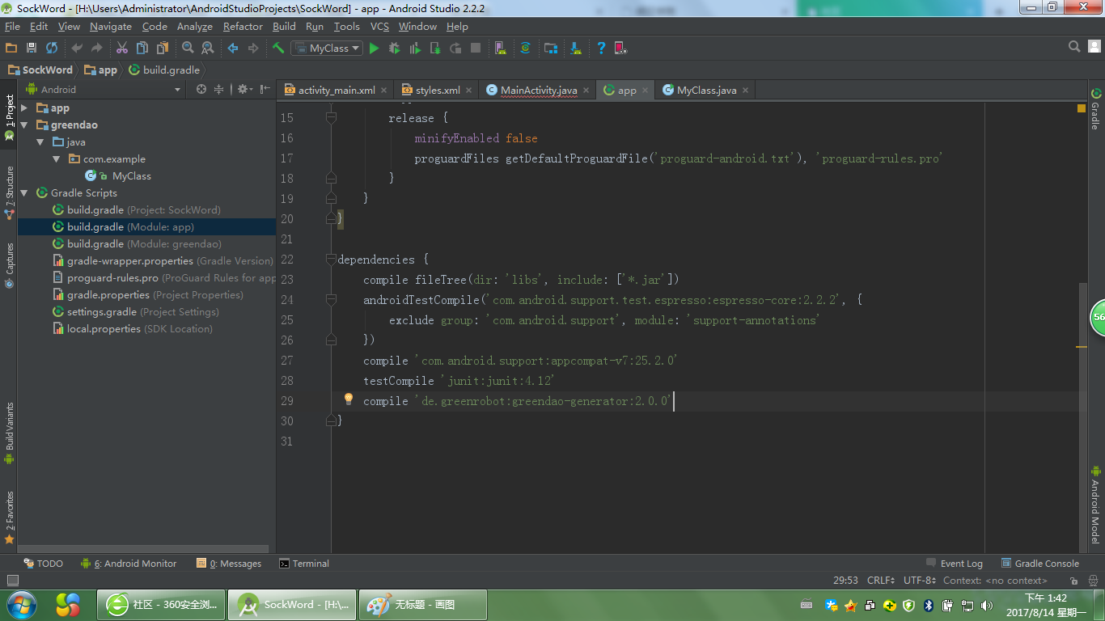The height and width of the screenshot is (621, 1105).
Task: Click the intention lightbulb on line 29
Action: 349,399
